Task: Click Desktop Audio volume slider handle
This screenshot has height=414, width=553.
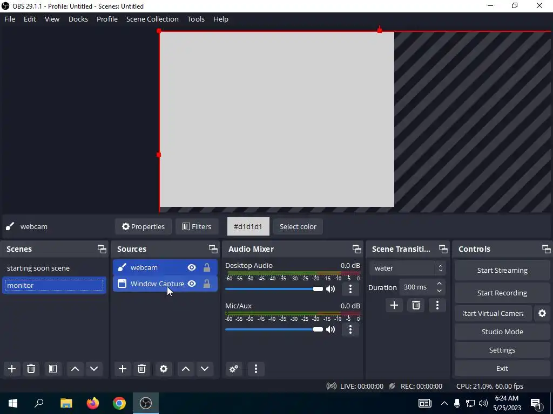Action: pyautogui.click(x=318, y=289)
